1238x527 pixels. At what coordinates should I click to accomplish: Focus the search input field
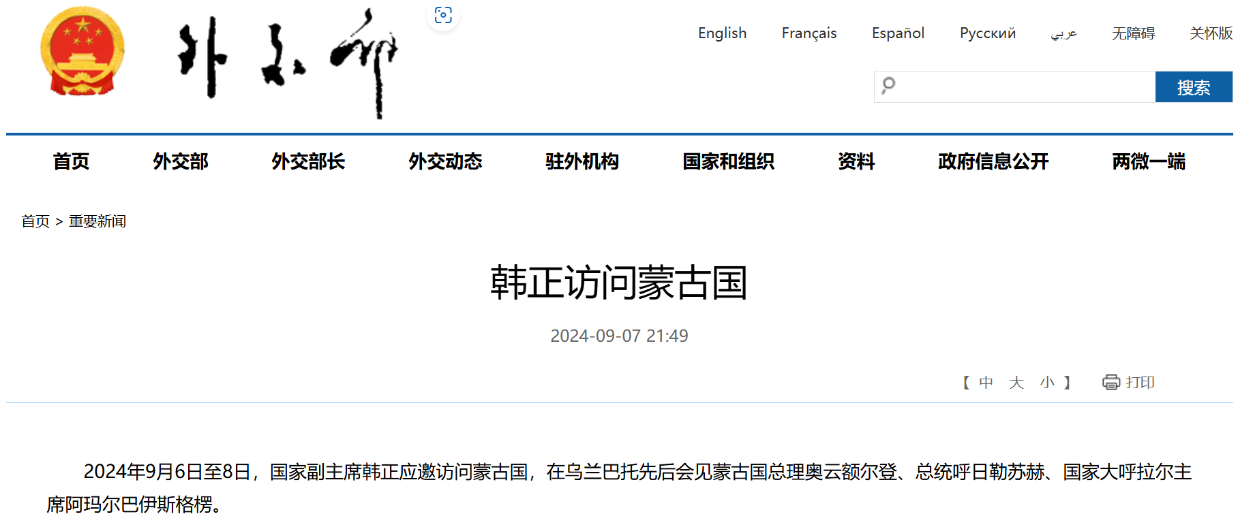(x=1023, y=86)
